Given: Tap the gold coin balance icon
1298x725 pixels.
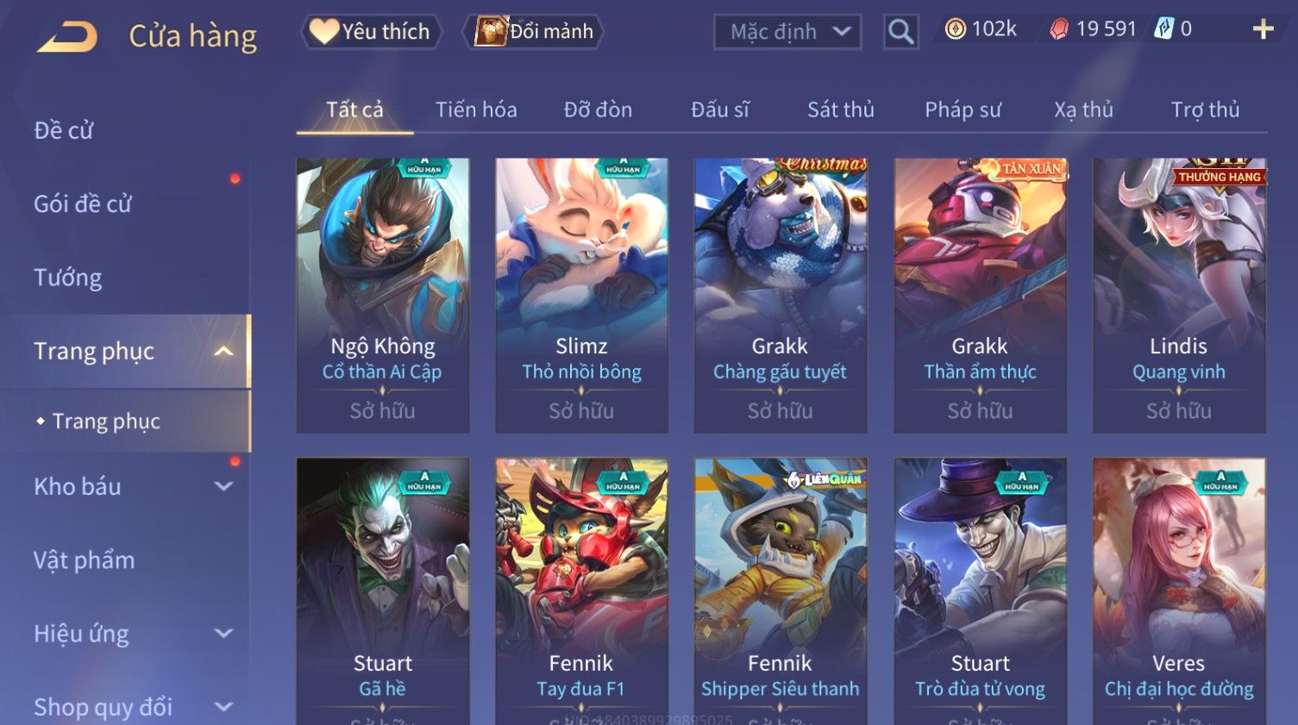Looking at the screenshot, I should tap(955, 29).
